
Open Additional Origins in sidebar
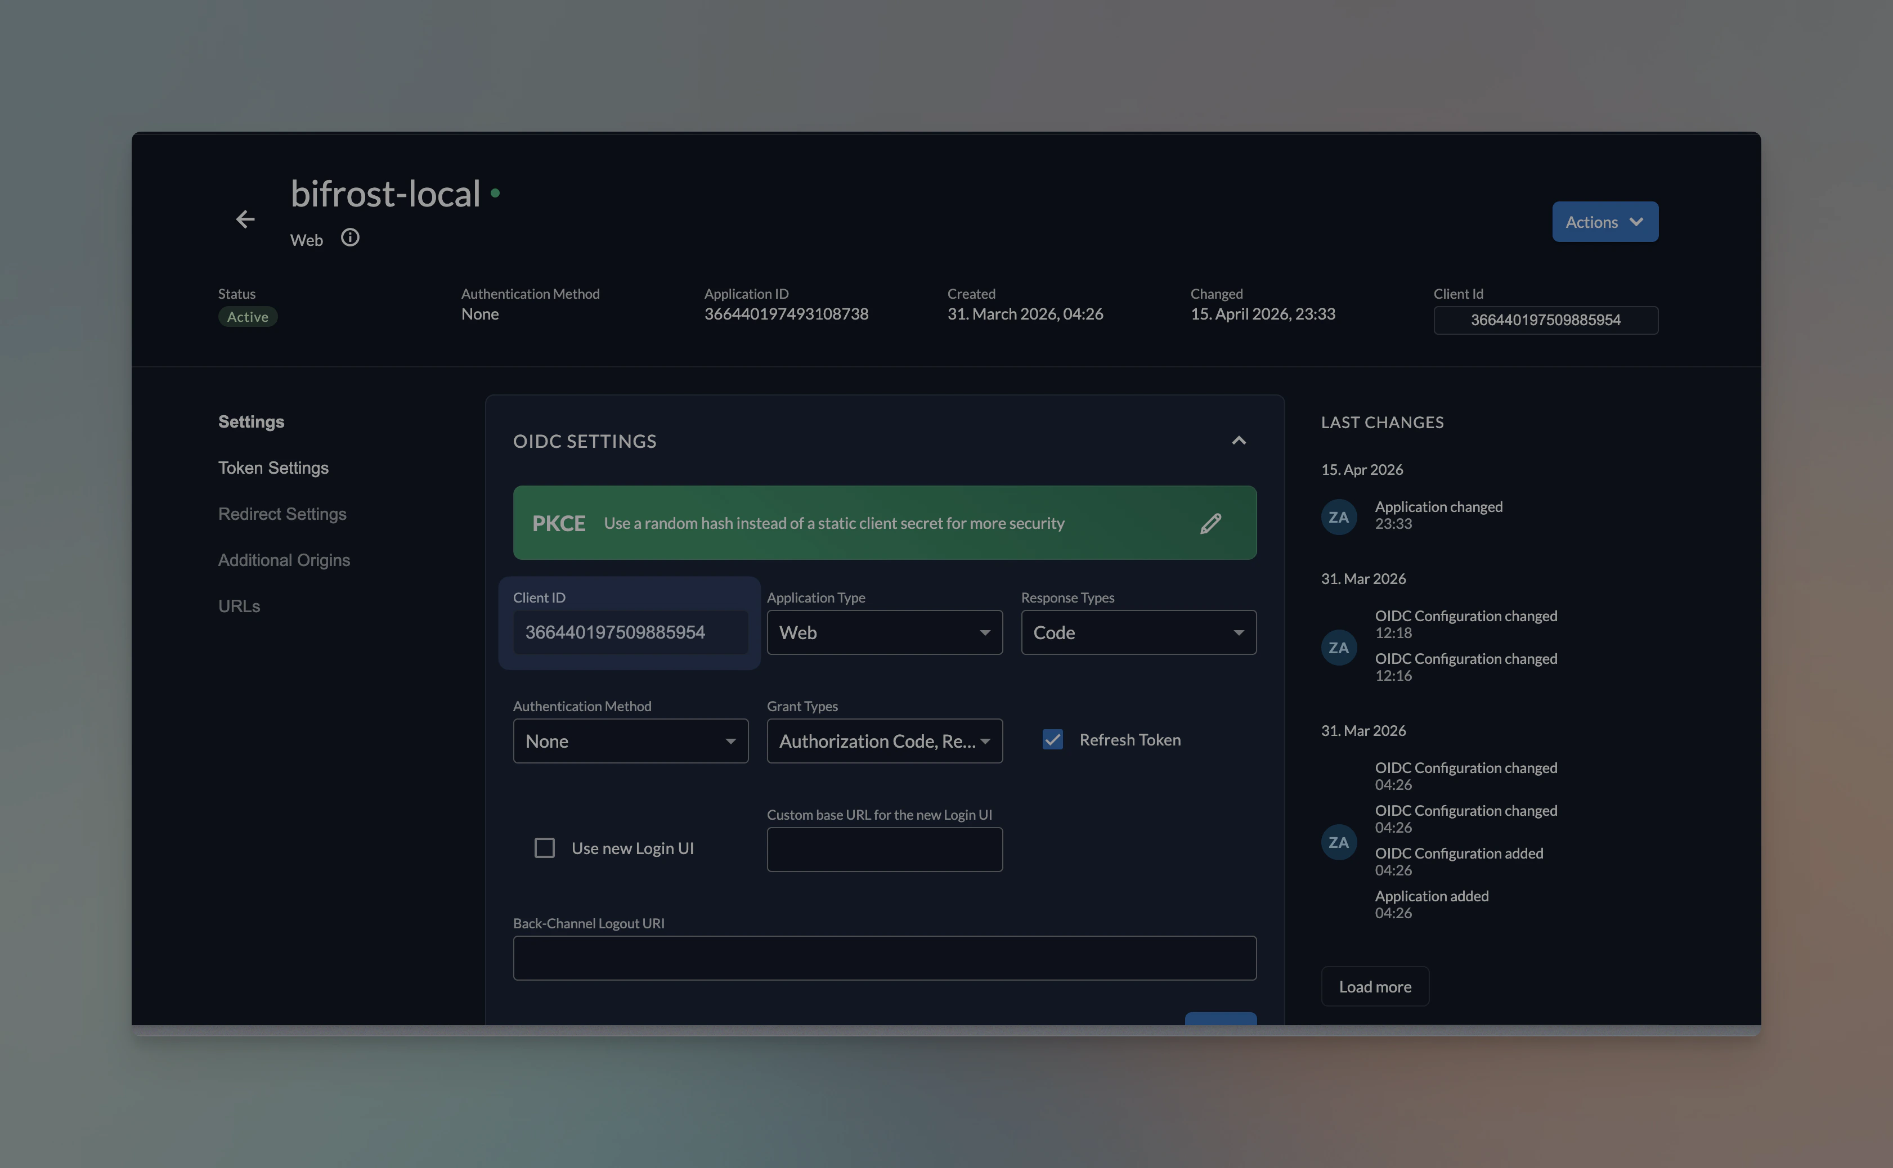pyautogui.click(x=284, y=560)
